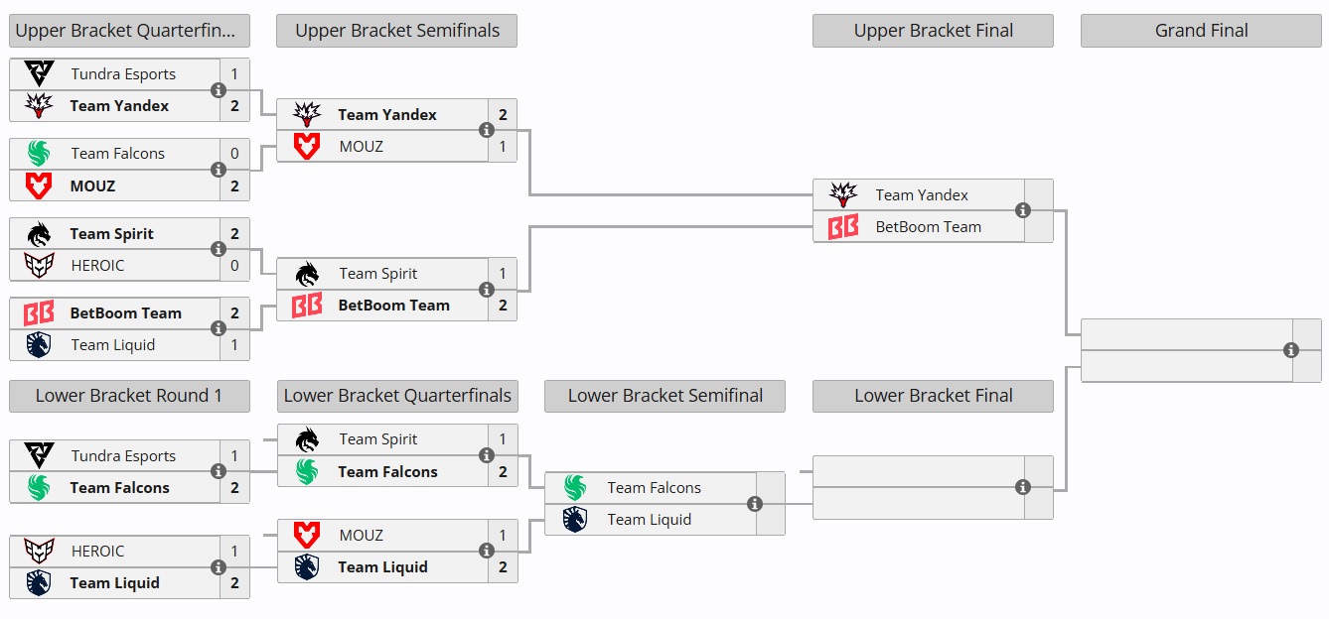Open info for Falcons versus Liquid lower bracket match
The width and height of the screenshot is (1329, 619).
coord(753,503)
